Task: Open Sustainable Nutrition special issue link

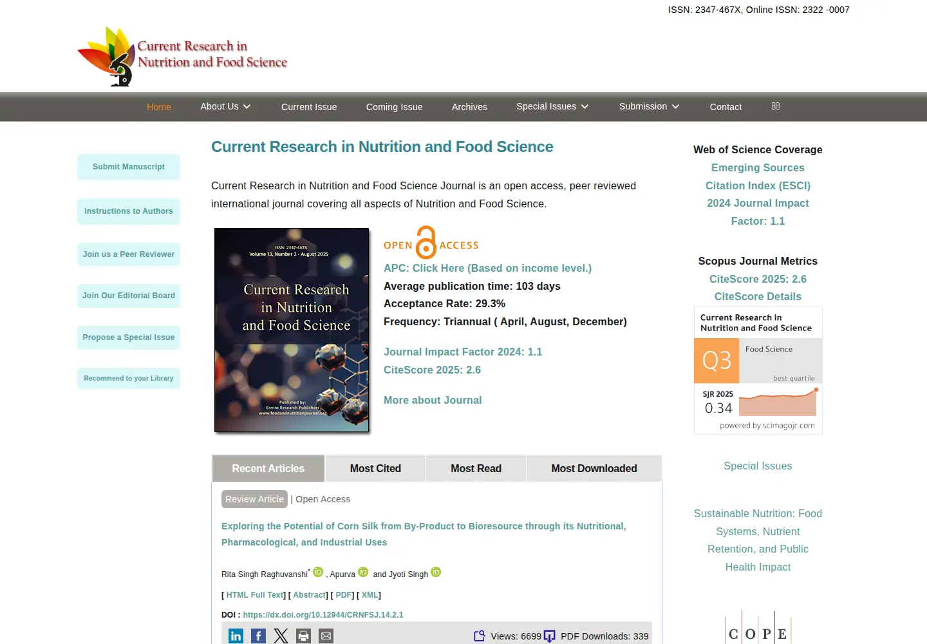Action: (758, 540)
